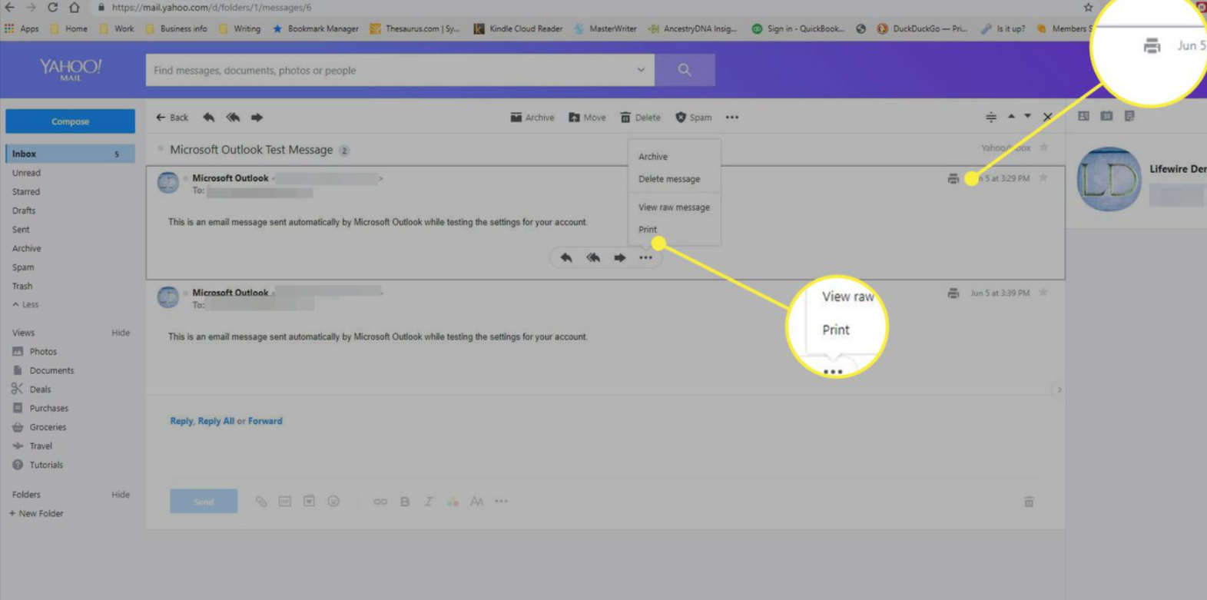The width and height of the screenshot is (1207, 600).
Task: Select View raw message in the context menu
Action: click(674, 207)
